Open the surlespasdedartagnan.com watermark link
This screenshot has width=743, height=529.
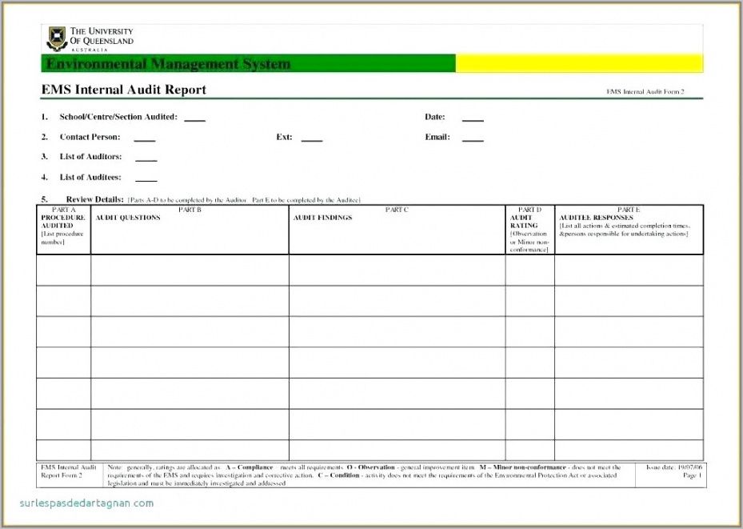click(87, 503)
